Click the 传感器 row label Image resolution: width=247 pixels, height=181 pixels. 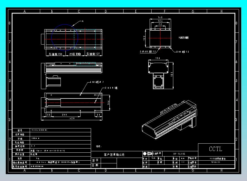coord(20,150)
